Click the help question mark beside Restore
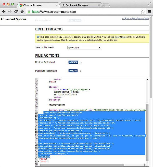 81,62
